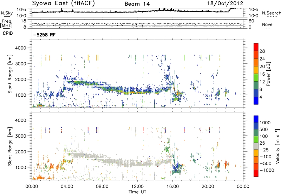Click the '-1000' label on velocity colorbar
The image size is (281, 194).
point(267,170)
